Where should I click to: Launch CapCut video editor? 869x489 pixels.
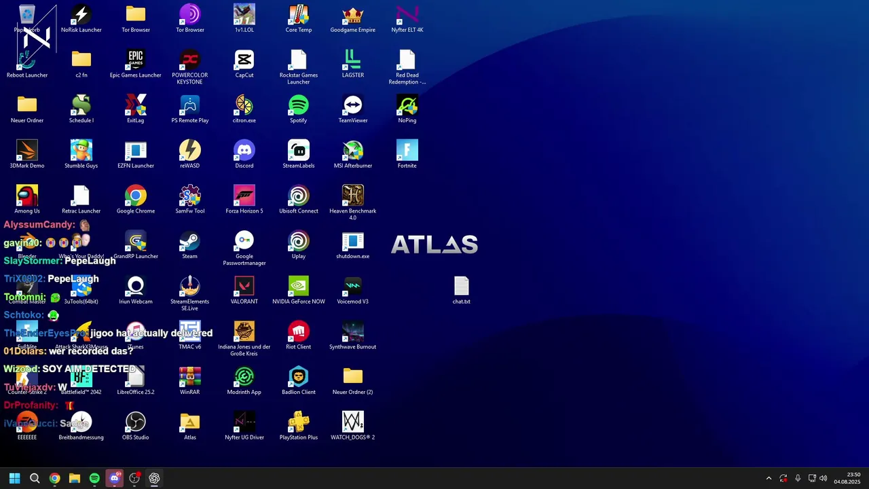[244, 64]
